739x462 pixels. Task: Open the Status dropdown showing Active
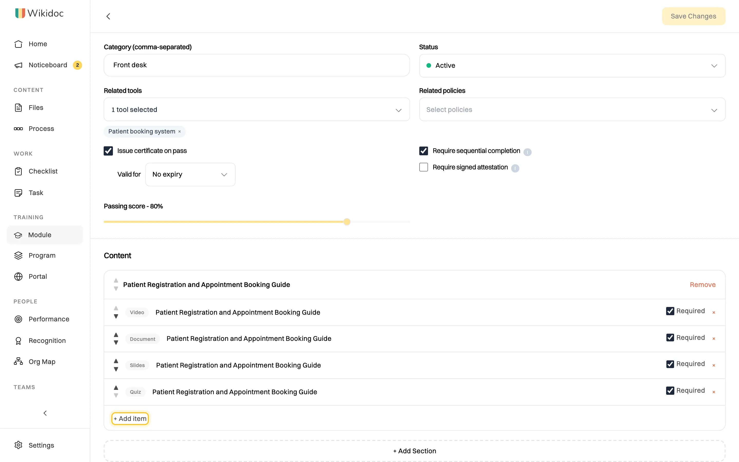pyautogui.click(x=572, y=66)
